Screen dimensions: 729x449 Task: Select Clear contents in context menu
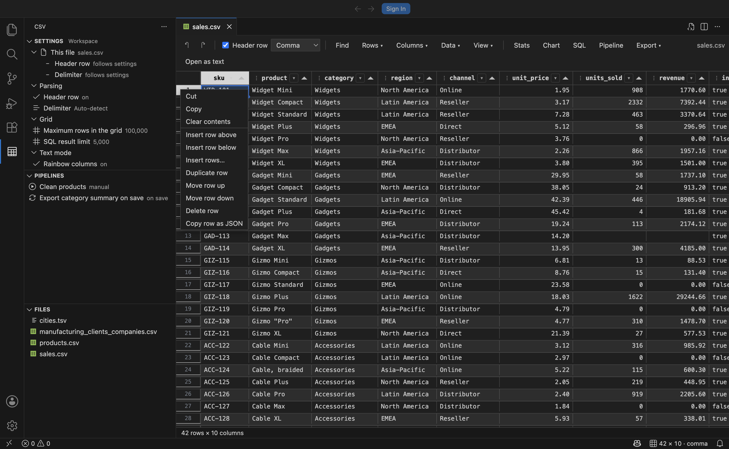click(x=214, y=122)
